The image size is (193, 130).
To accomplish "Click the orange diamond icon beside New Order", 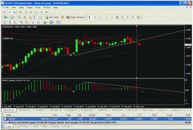I will tap(62, 17).
